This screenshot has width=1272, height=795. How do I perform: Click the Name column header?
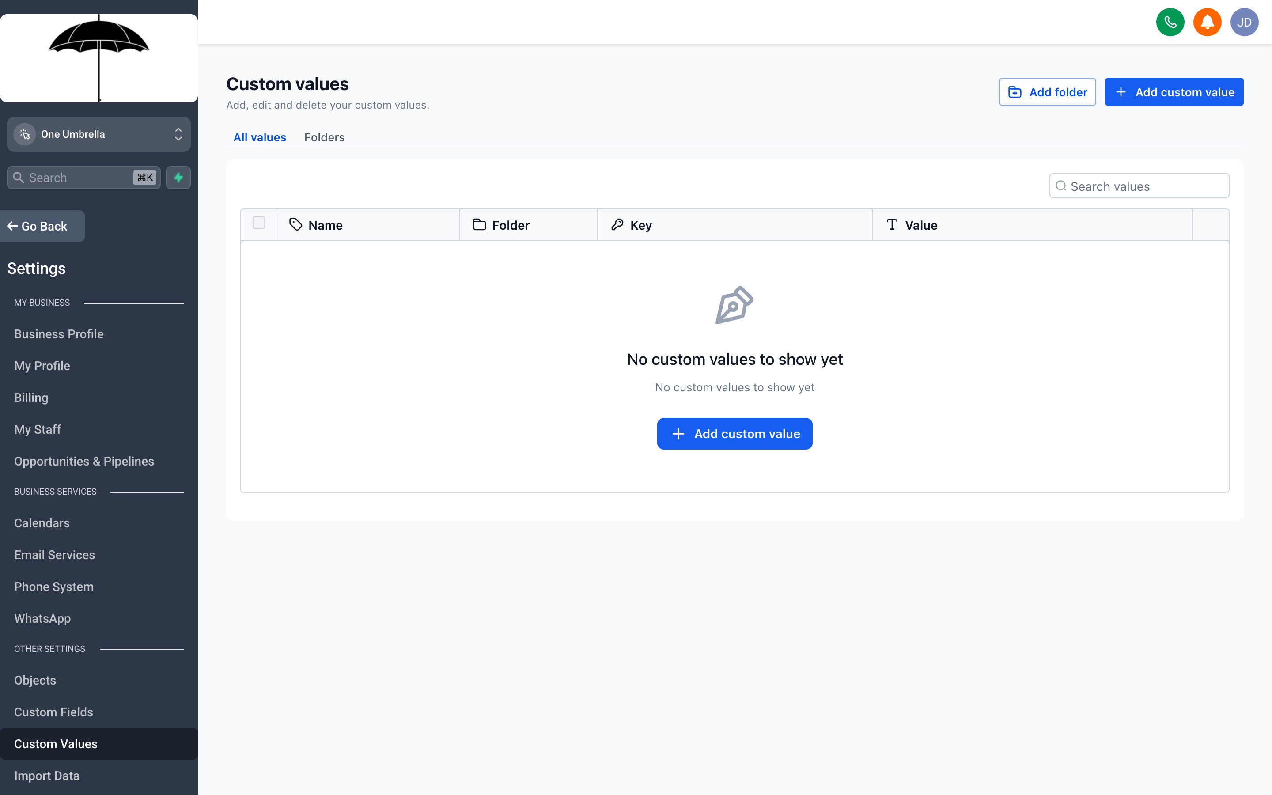[x=367, y=225]
